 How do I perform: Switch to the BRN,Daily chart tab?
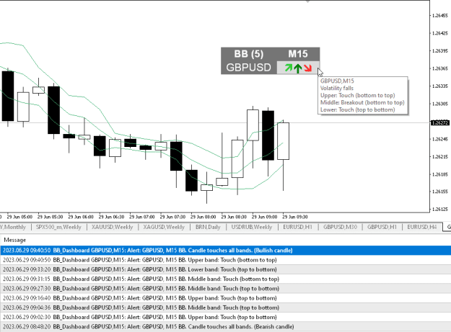208,227
